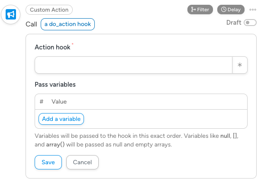Click the branch icon in Filter button
This screenshot has height=182, width=261.
[193, 10]
